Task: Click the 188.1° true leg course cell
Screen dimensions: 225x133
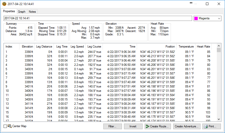Action: [94, 95]
